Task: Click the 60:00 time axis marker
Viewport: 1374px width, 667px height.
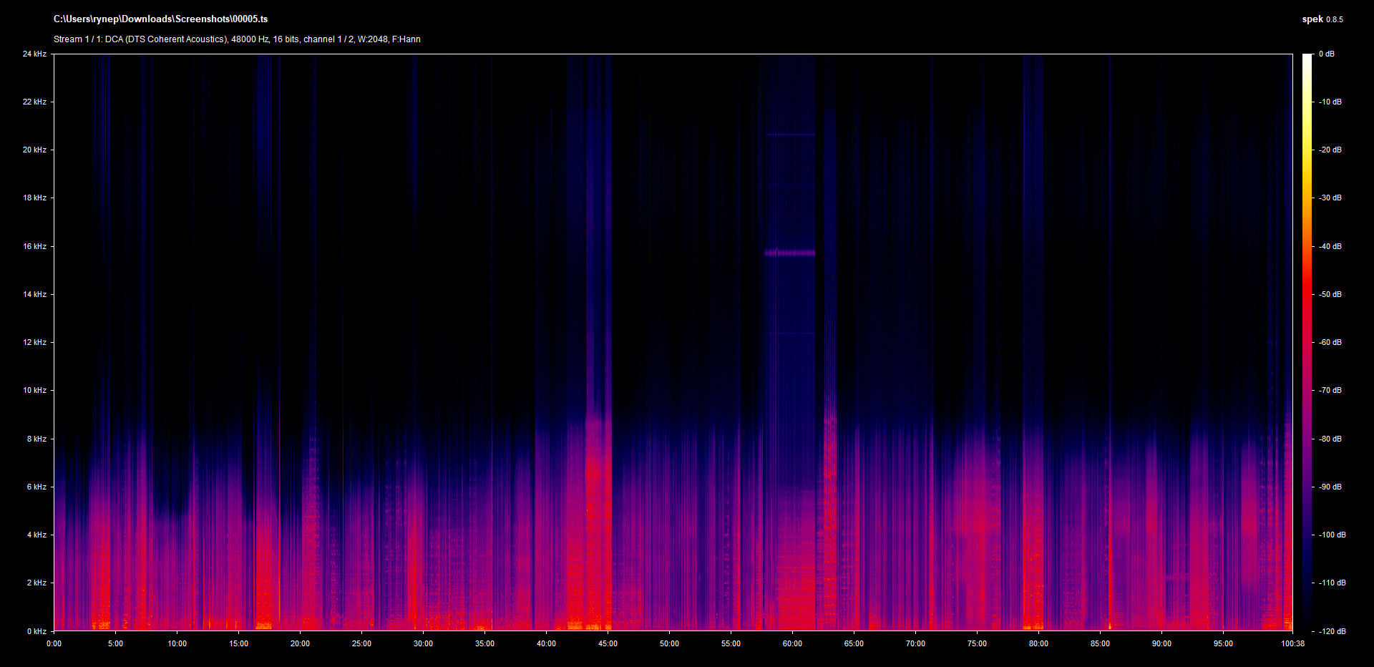Action: click(792, 644)
